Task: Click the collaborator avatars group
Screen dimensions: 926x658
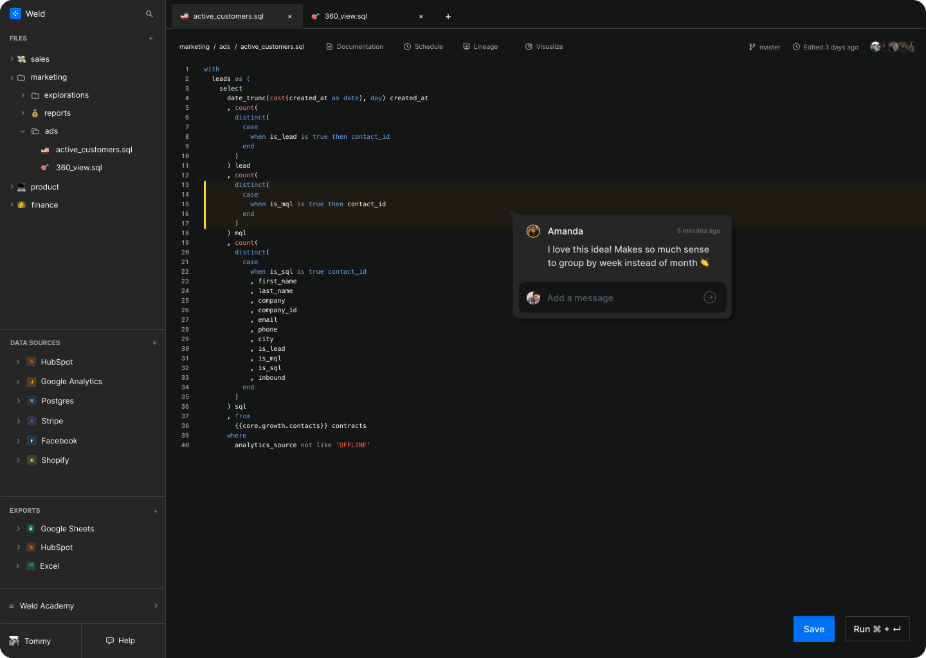Action: [893, 47]
